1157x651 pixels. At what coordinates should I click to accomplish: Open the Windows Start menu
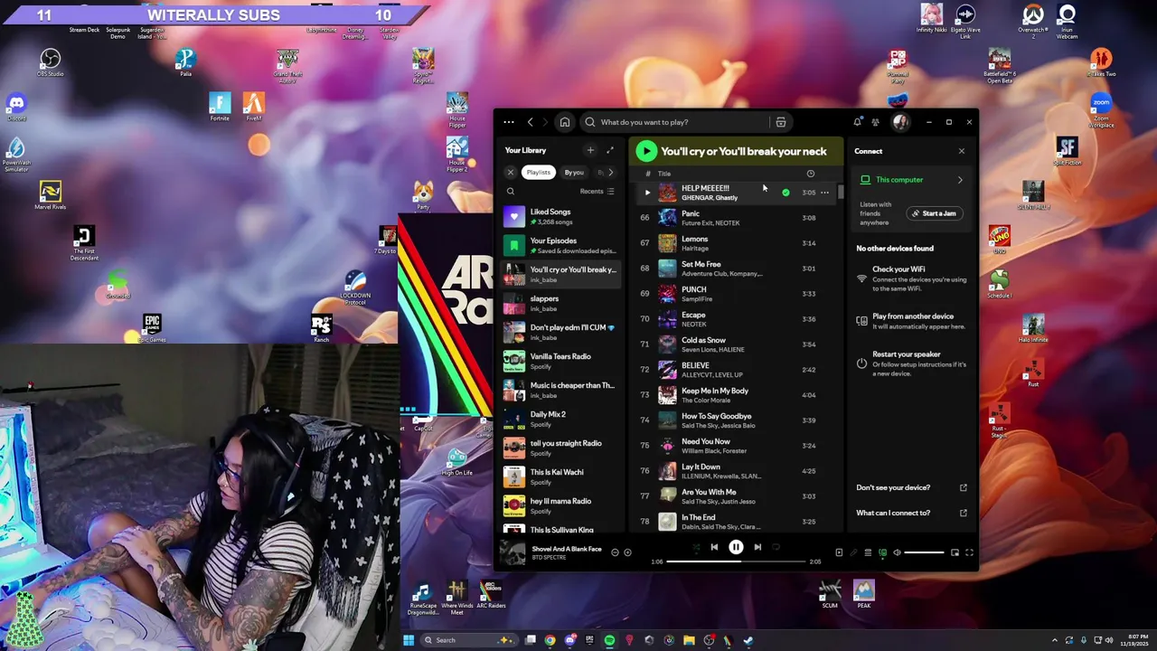tap(409, 640)
